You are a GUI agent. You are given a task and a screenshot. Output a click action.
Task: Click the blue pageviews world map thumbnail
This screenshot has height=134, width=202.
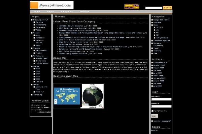pyautogui.click(x=67, y=96)
